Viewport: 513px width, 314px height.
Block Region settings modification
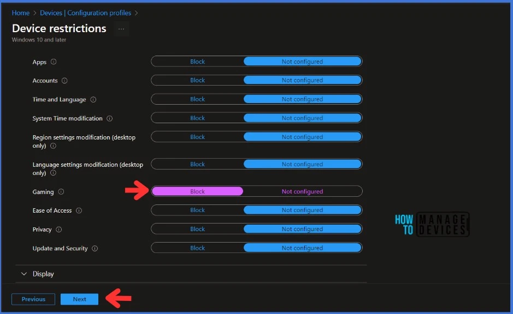point(197,137)
